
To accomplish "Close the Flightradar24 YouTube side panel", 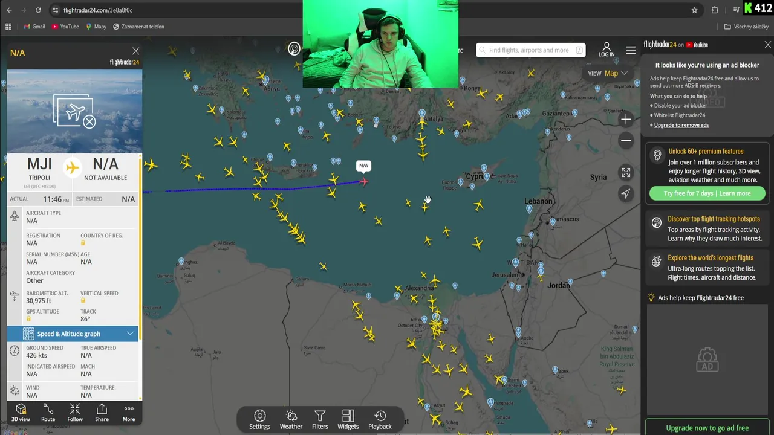I will 768,45.
